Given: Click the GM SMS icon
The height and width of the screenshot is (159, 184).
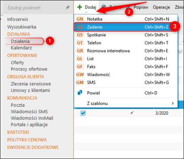Looking at the screenshot, I should point(80,83).
